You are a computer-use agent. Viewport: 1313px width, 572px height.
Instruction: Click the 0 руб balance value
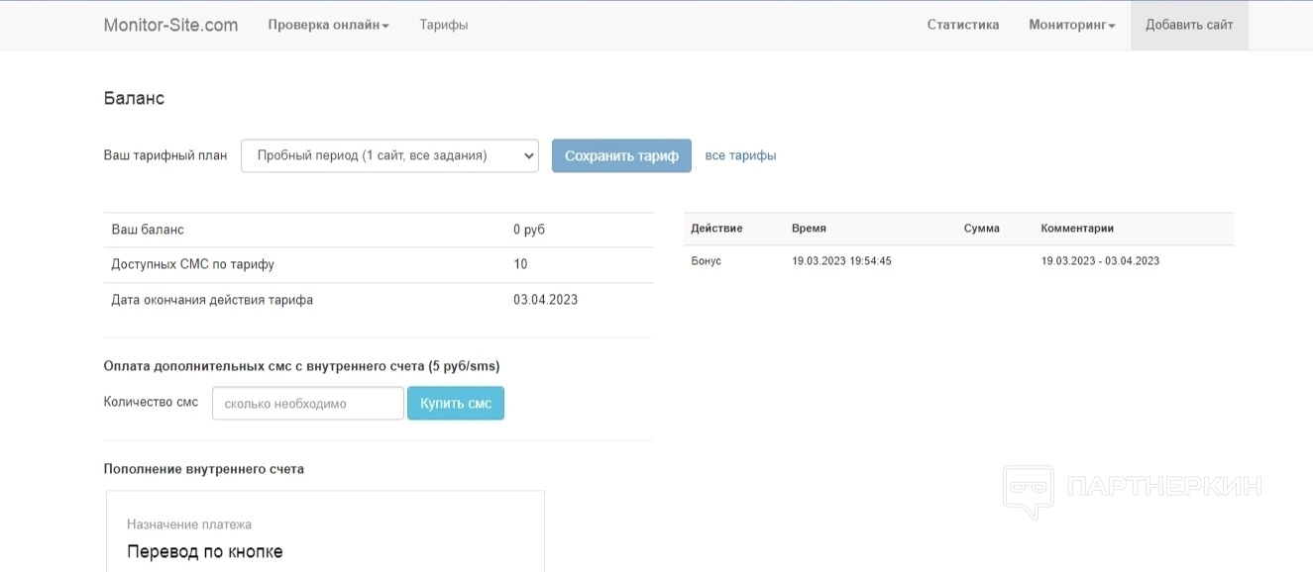(x=529, y=230)
